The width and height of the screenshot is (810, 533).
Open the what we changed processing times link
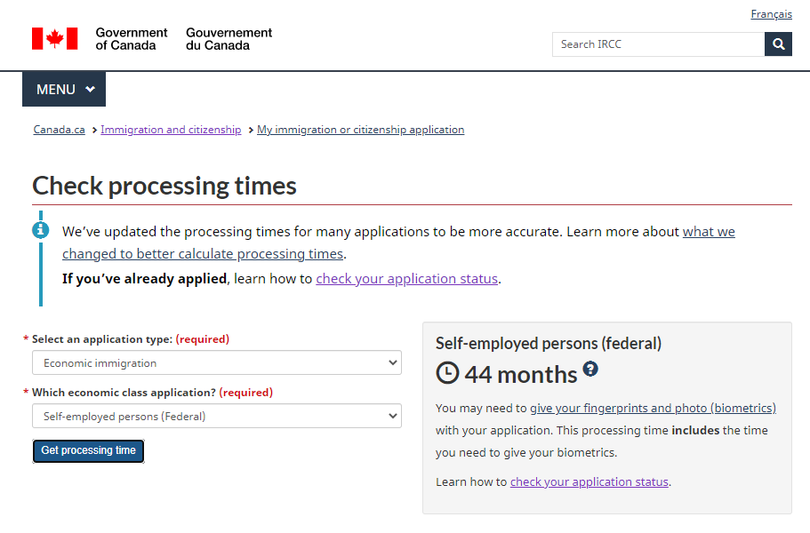(x=399, y=243)
